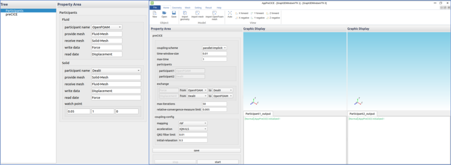The width and height of the screenshot is (451, 165).
Task: Click Solid write data field 'Displacement'
Action: [x=116, y=91]
